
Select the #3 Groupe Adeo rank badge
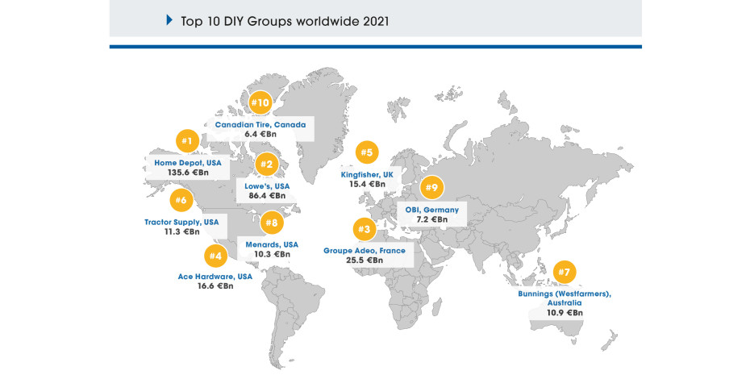click(365, 230)
